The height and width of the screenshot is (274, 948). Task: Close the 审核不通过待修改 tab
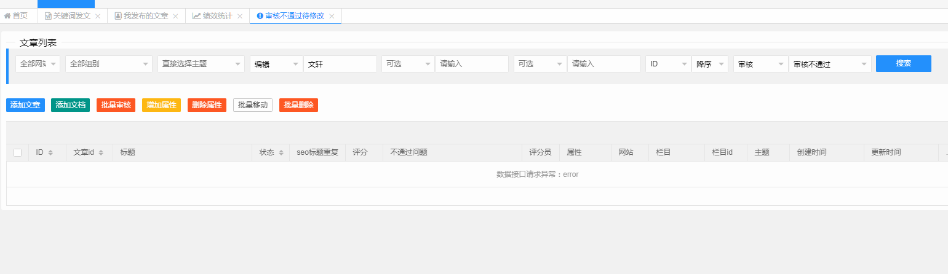click(332, 17)
